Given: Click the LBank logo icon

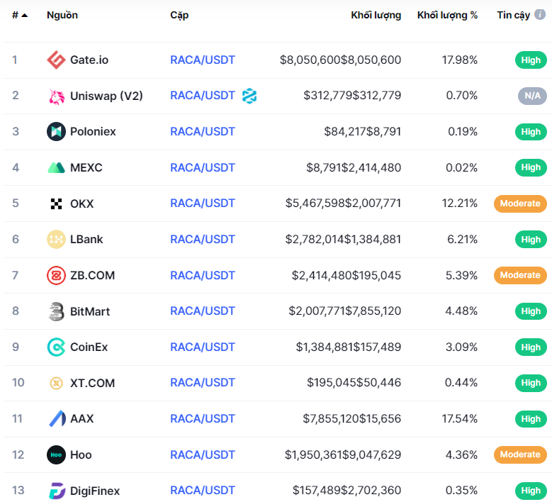Looking at the screenshot, I should 56,240.
